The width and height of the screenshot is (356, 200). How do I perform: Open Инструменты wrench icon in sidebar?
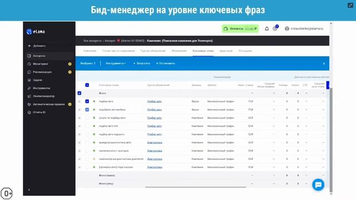coord(29,88)
